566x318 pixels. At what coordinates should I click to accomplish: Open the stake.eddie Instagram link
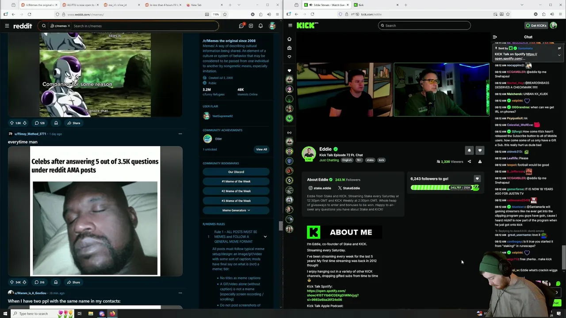[320, 188]
